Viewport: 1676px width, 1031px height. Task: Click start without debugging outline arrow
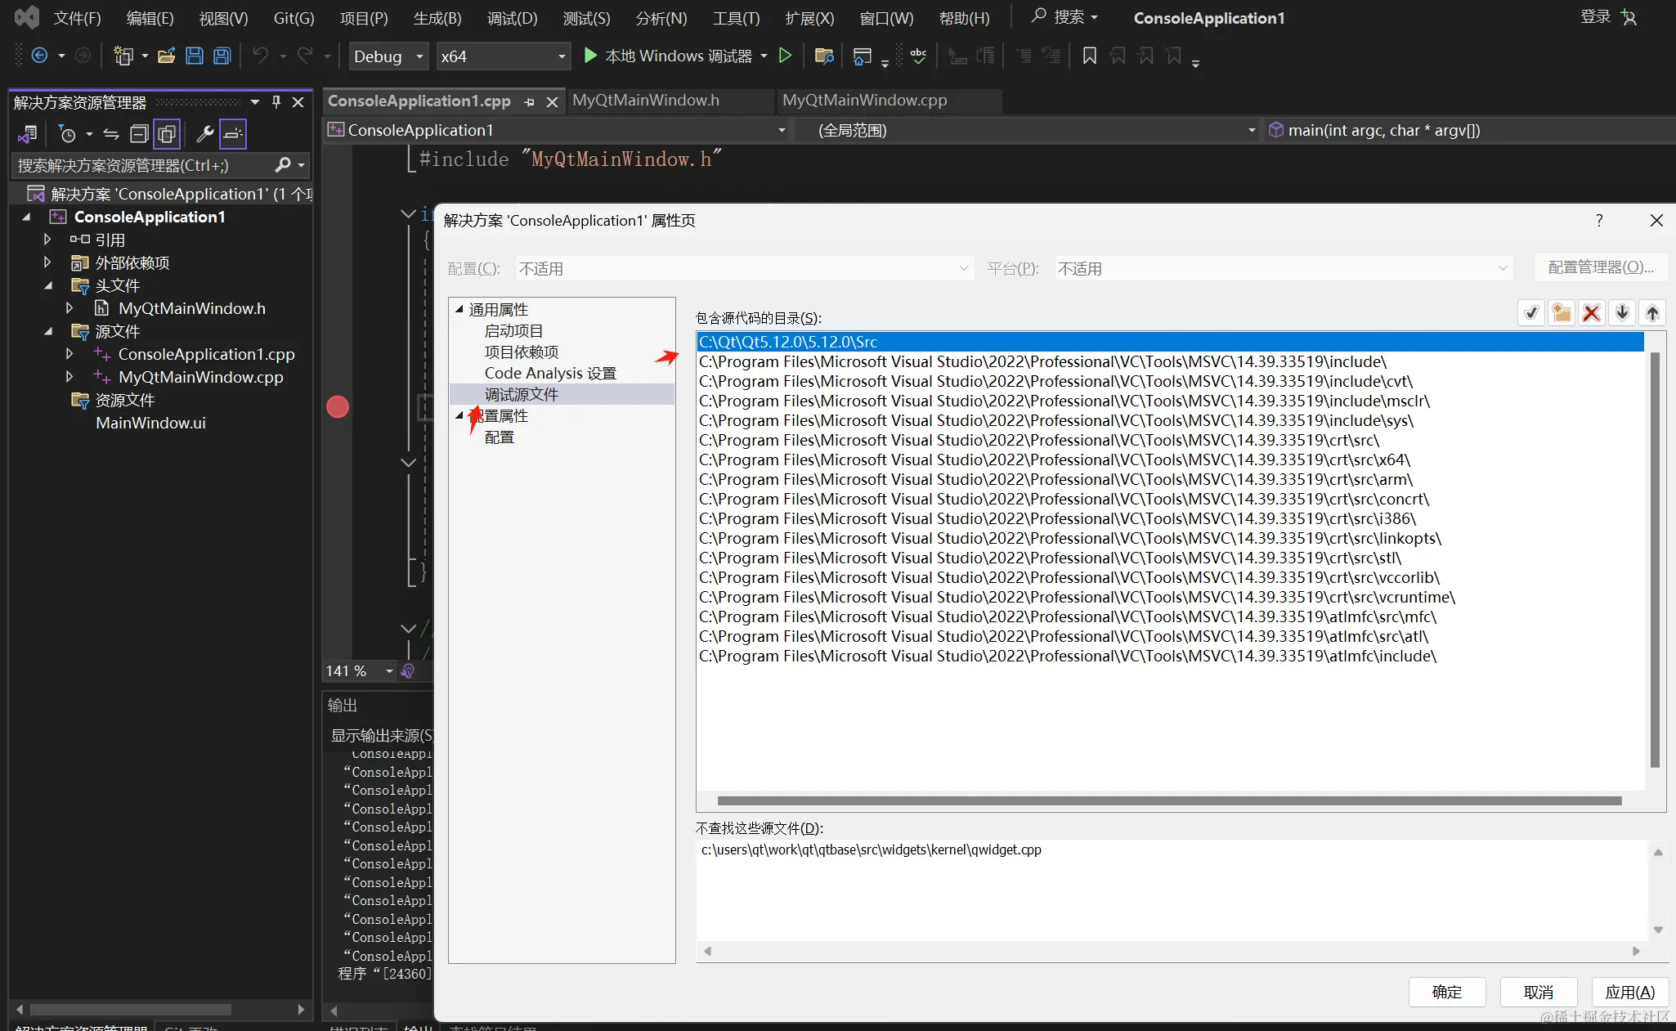(786, 56)
